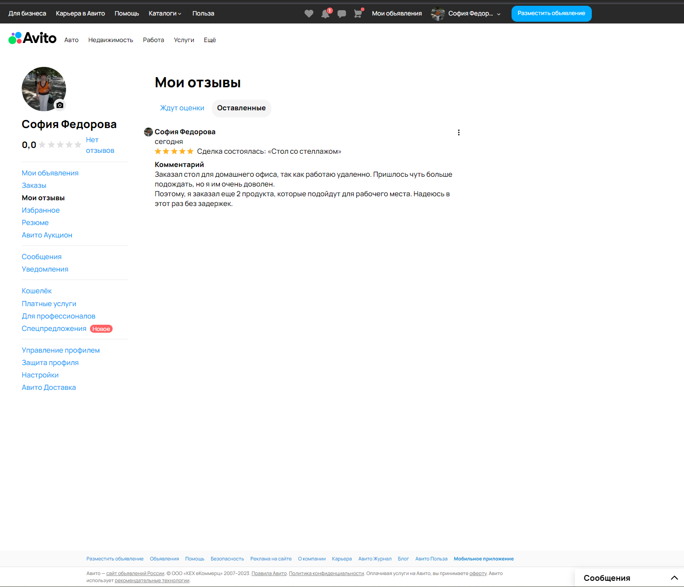Open Помощь in the top menu
Screen dimensions: 684x587
127,14
